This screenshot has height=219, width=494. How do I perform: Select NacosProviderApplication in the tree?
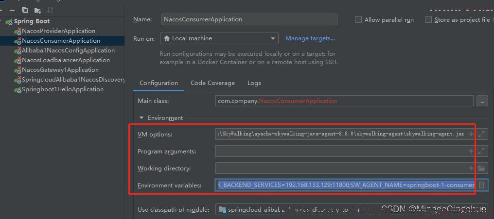[59, 31]
